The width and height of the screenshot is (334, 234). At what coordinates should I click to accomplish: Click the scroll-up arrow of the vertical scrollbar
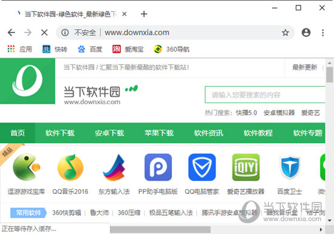tap(330, 63)
